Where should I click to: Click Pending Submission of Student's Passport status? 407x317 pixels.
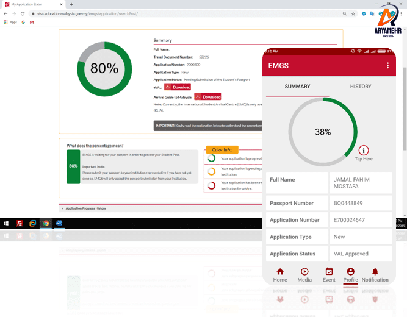pos(217,80)
